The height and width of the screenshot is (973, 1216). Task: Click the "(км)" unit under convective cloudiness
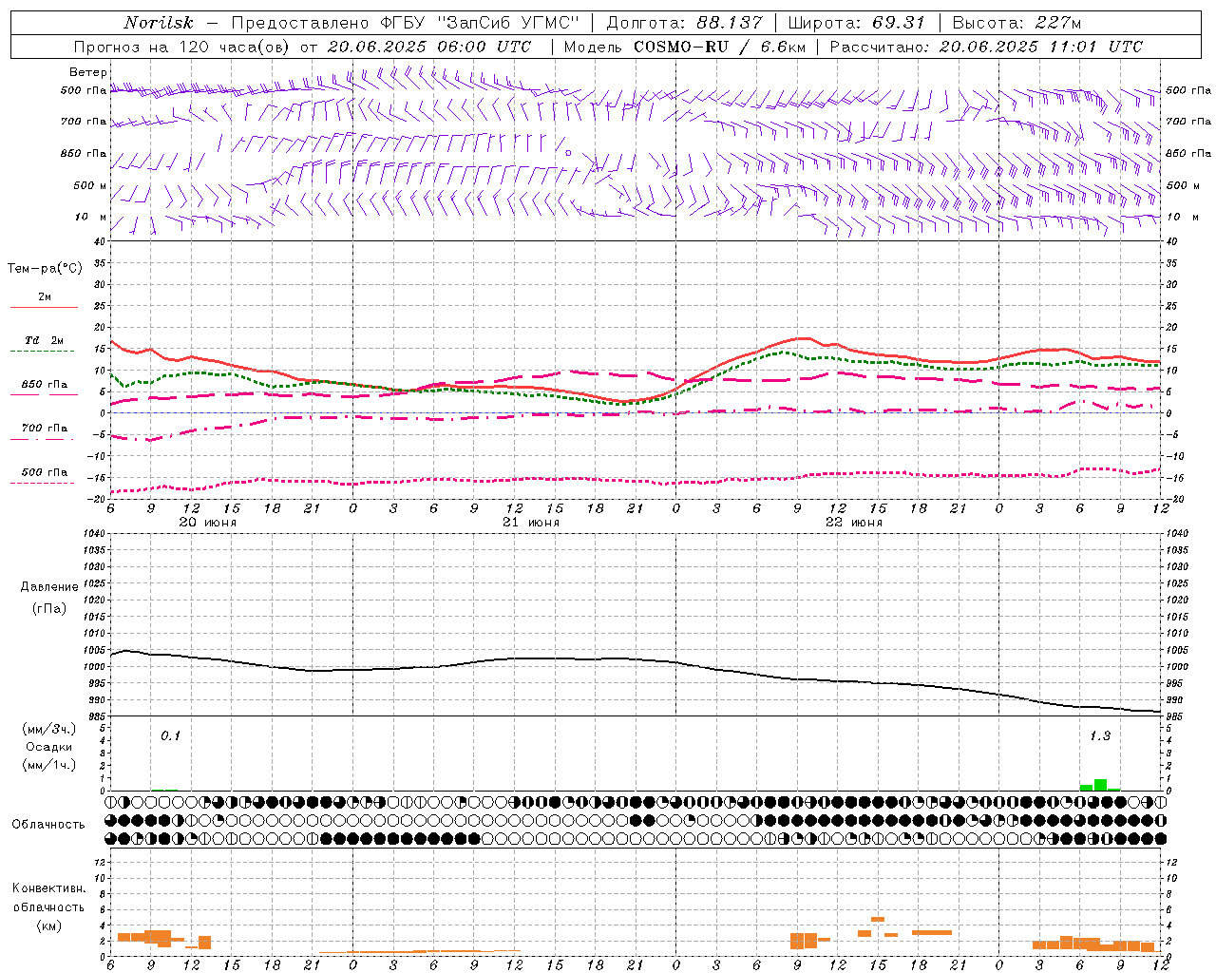(48, 925)
